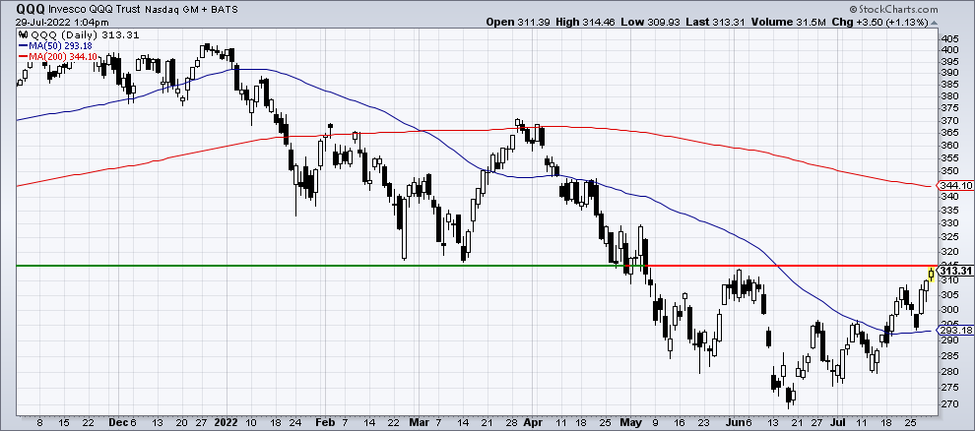Viewport: 975px width, 431px height.
Task: Click the Mar date axis label
Action: (x=420, y=422)
